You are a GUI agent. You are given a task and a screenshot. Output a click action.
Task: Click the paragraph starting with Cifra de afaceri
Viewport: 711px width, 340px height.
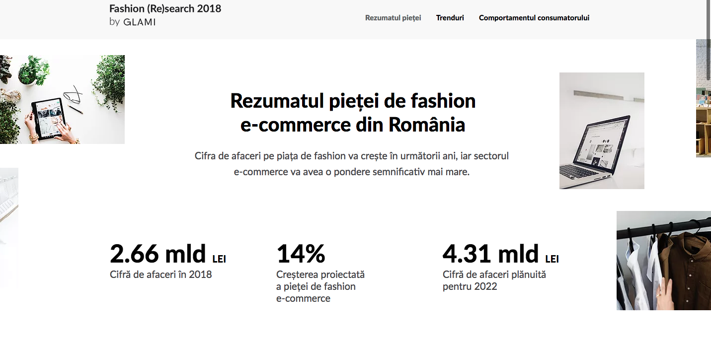tap(352, 164)
